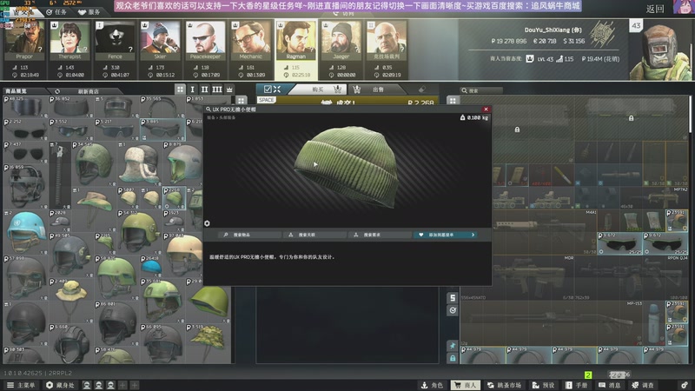Open the 预设 presets screen
The width and height of the screenshot is (695, 391).
click(544, 385)
